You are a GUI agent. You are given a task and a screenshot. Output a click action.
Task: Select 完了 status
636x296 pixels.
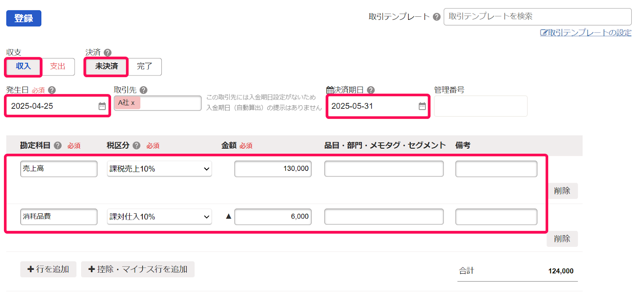pos(144,66)
